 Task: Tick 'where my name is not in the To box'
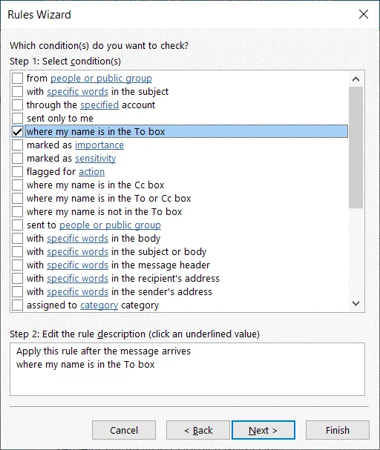[17, 211]
